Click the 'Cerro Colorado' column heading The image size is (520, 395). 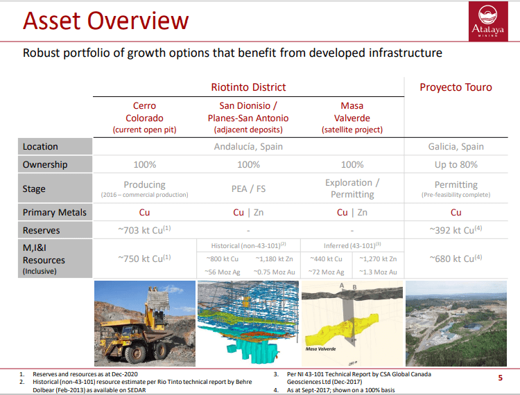[144, 112]
